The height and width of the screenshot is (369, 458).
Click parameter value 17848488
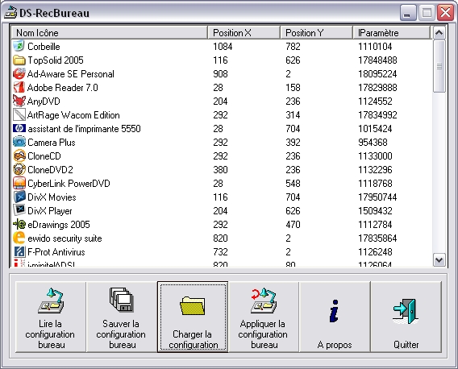(377, 60)
